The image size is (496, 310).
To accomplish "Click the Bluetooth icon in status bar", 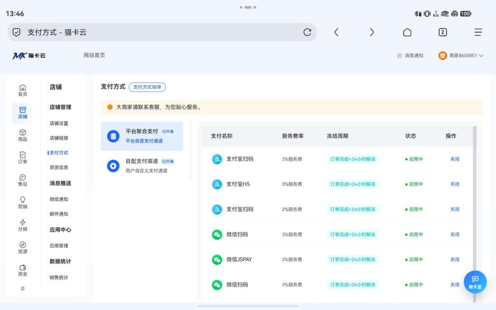I will pyautogui.click(x=418, y=14).
